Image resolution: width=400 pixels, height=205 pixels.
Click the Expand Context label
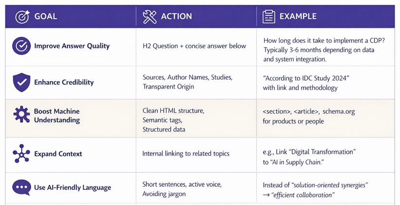58,154
